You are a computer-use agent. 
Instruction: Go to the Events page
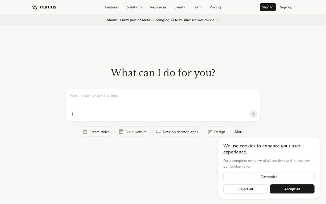180,7
